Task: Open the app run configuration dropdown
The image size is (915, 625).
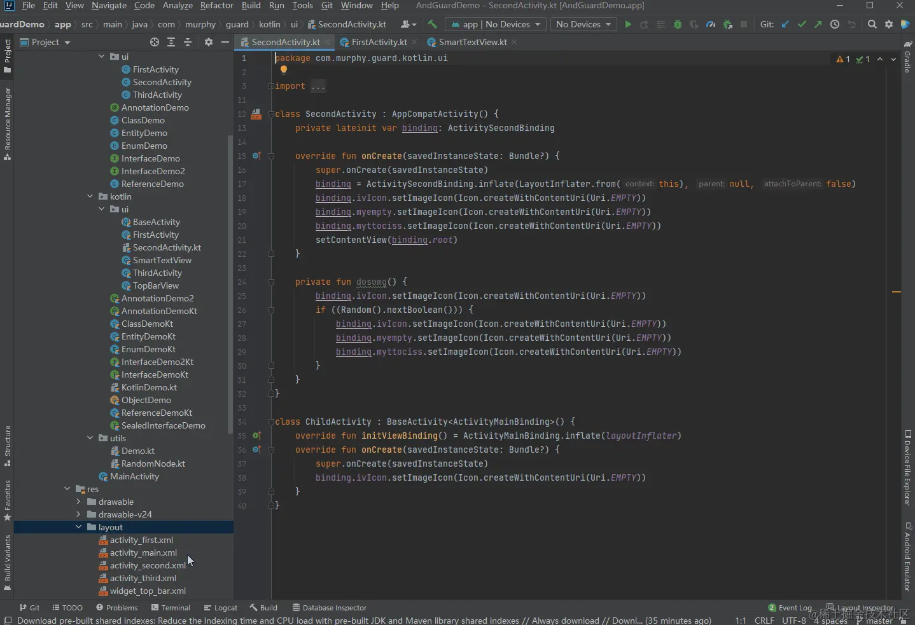Action: click(496, 24)
